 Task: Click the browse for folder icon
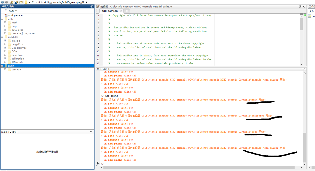pyautogui.click(x=20, y=2)
